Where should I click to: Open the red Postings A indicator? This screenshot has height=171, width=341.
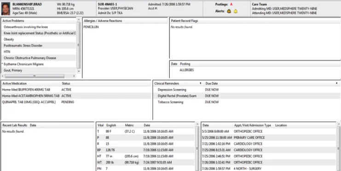point(231,4)
